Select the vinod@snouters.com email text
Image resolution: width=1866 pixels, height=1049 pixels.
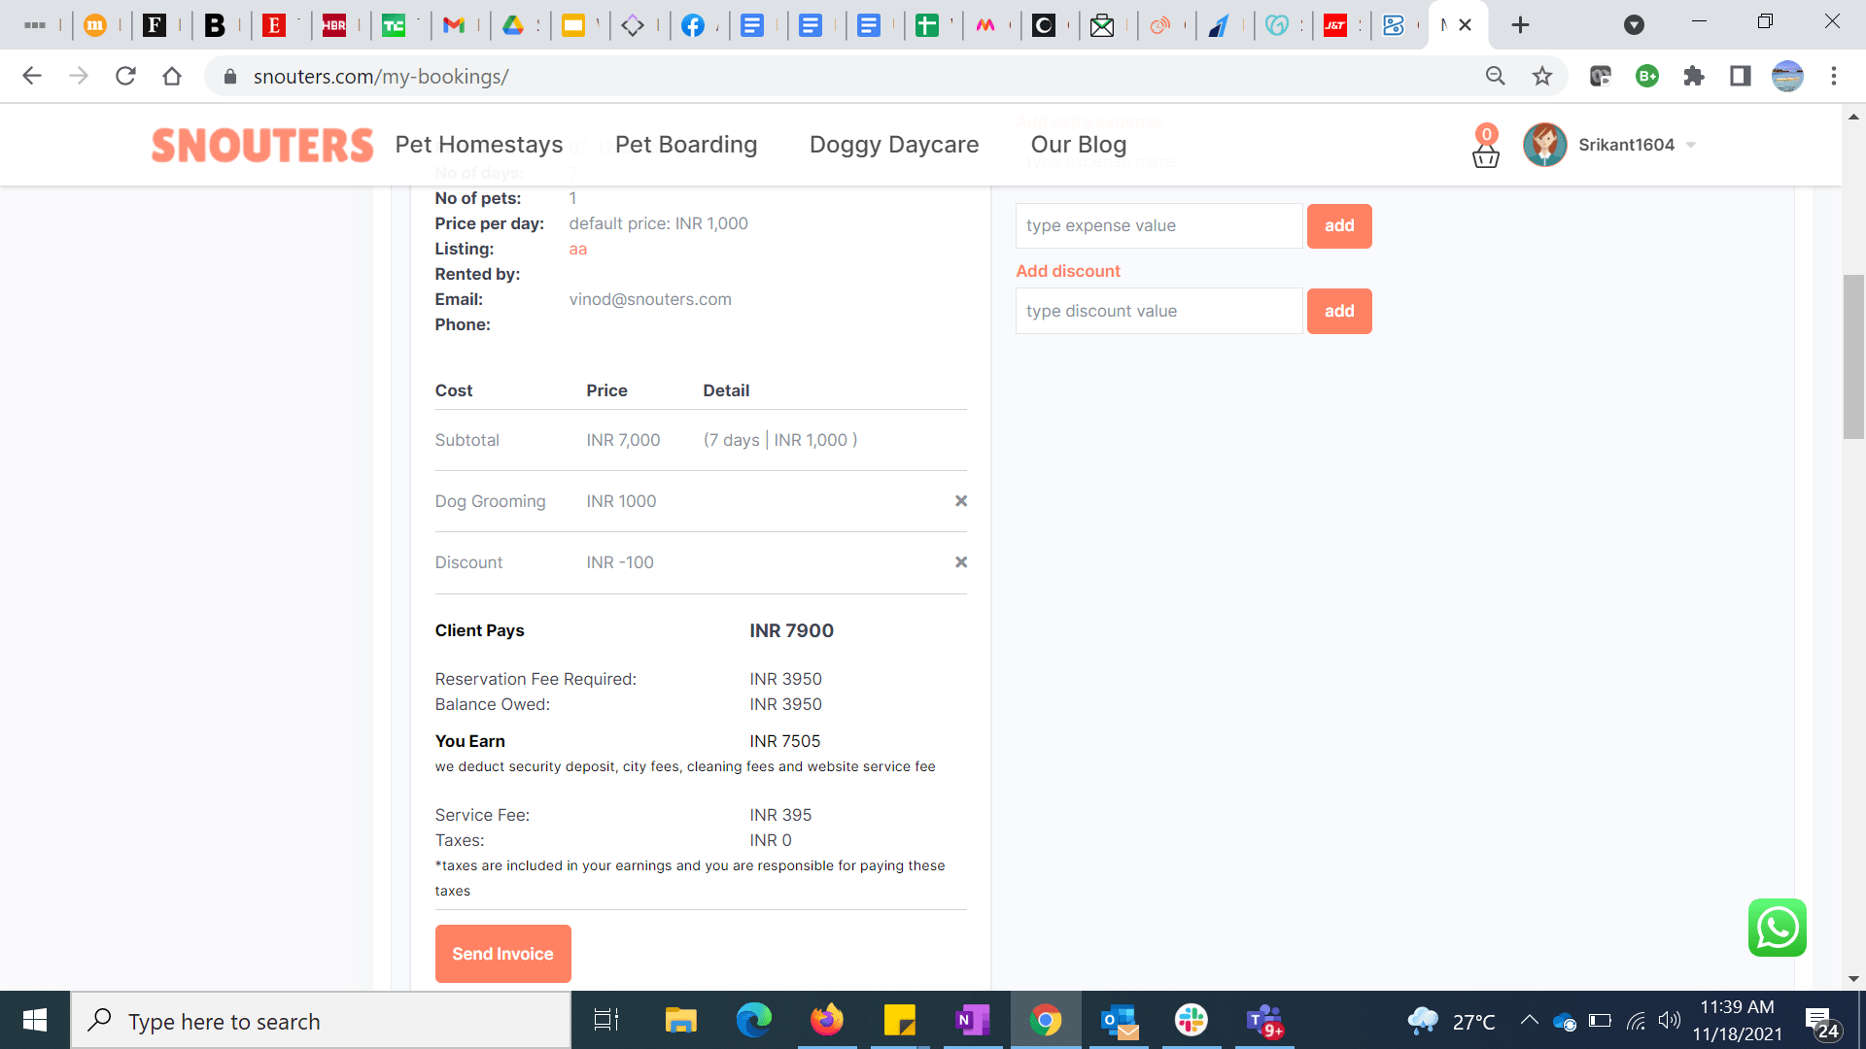coord(650,300)
